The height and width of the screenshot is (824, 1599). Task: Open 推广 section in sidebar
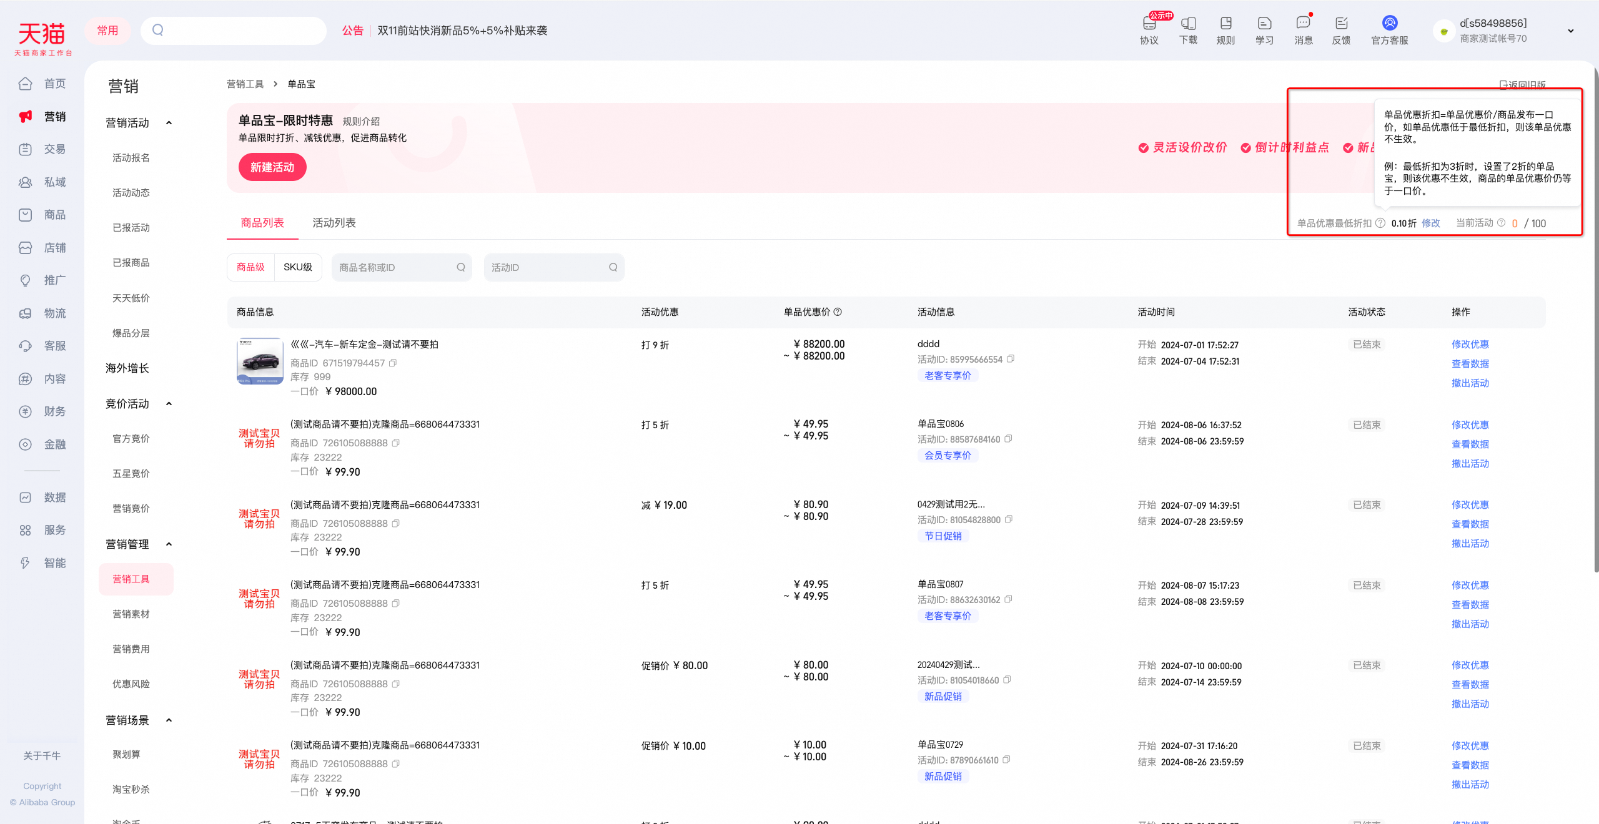pyautogui.click(x=42, y=280)
